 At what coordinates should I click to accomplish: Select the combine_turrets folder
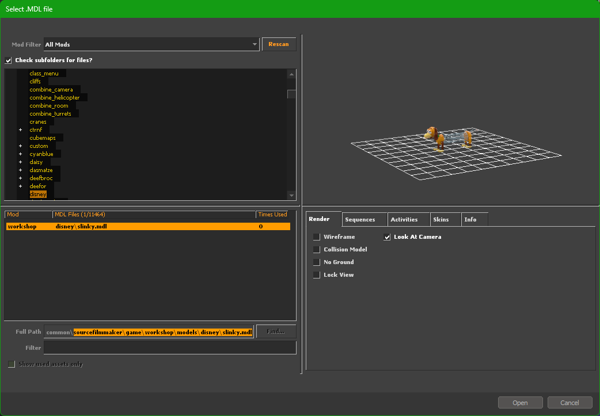click(x=51, y=113)
